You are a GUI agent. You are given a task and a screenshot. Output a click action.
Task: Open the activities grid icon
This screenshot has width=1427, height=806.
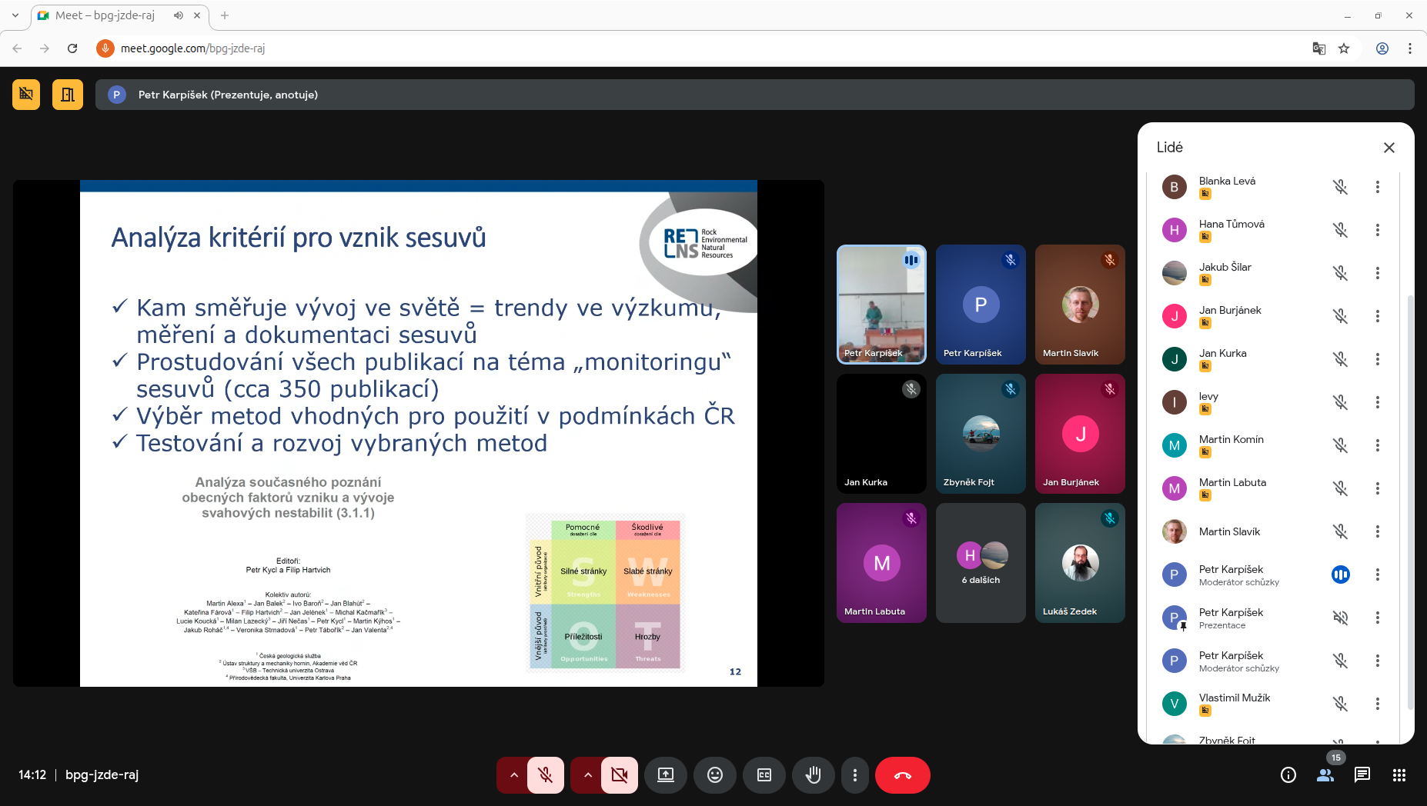point(1399,775)
